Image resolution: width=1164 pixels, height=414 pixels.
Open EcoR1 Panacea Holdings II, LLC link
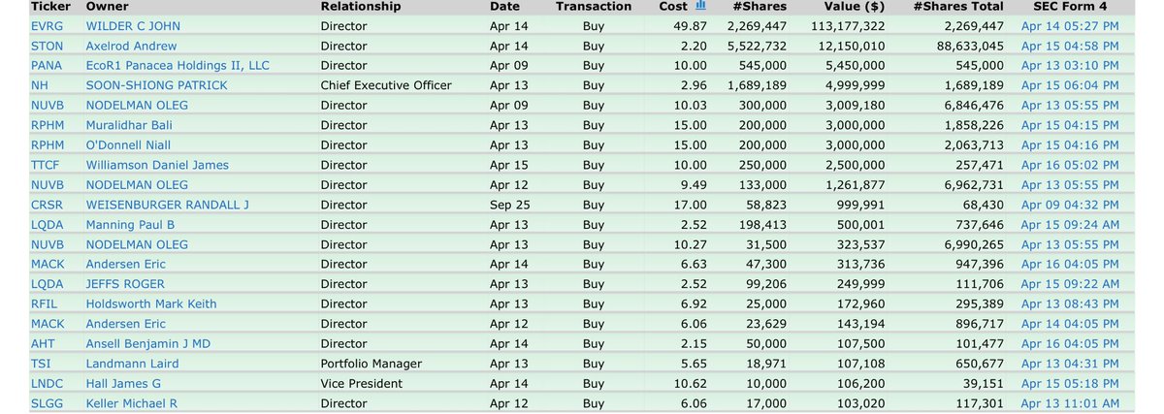tap(178, 65)
